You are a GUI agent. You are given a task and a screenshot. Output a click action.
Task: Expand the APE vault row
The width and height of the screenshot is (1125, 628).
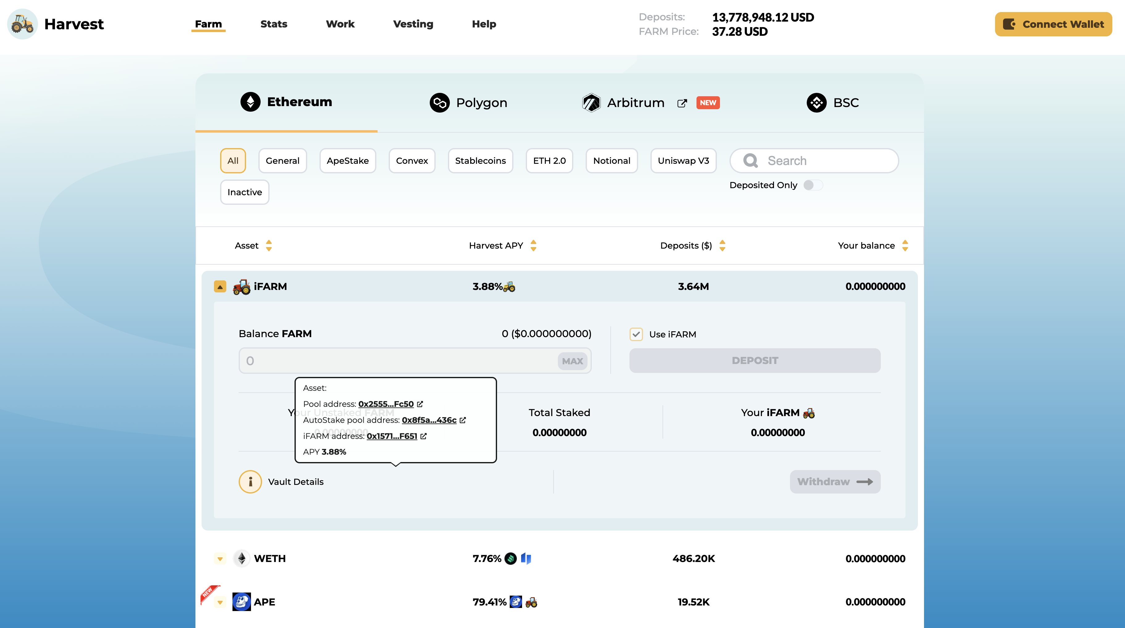[x=220, y=602]
